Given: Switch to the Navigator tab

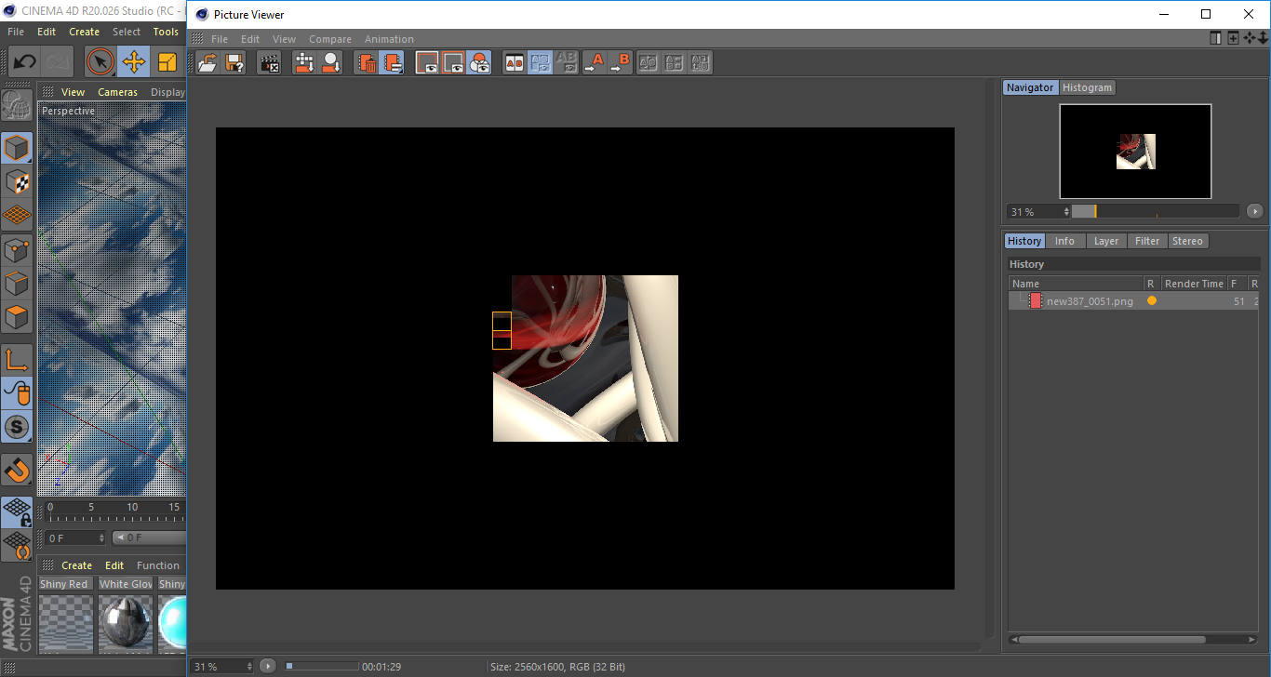Looking at the screenshot, I should click(x=1030, y=87).
